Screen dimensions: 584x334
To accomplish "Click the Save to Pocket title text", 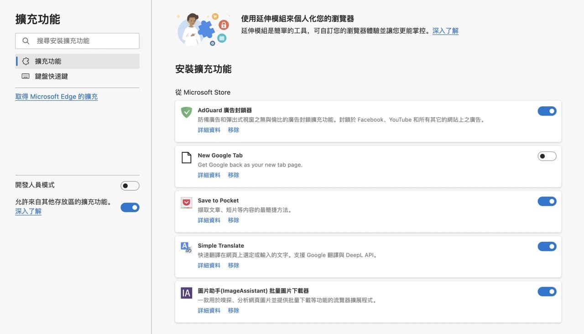I will tap(218, 201).
